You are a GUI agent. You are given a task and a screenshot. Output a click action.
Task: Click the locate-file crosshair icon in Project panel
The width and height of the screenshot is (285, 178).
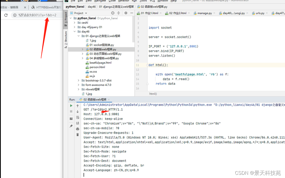tap(113, 13)
